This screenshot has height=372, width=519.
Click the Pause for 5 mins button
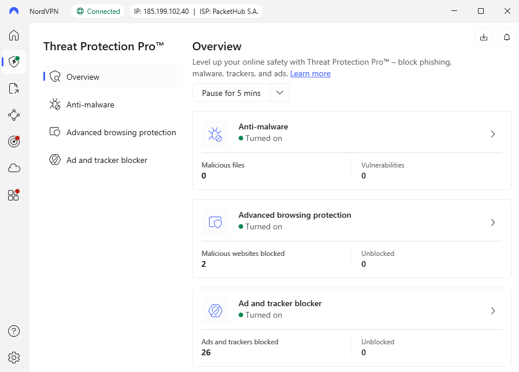pos(231,93)
